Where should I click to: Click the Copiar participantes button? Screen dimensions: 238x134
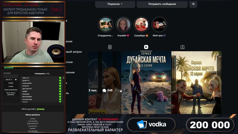(11, 90)
